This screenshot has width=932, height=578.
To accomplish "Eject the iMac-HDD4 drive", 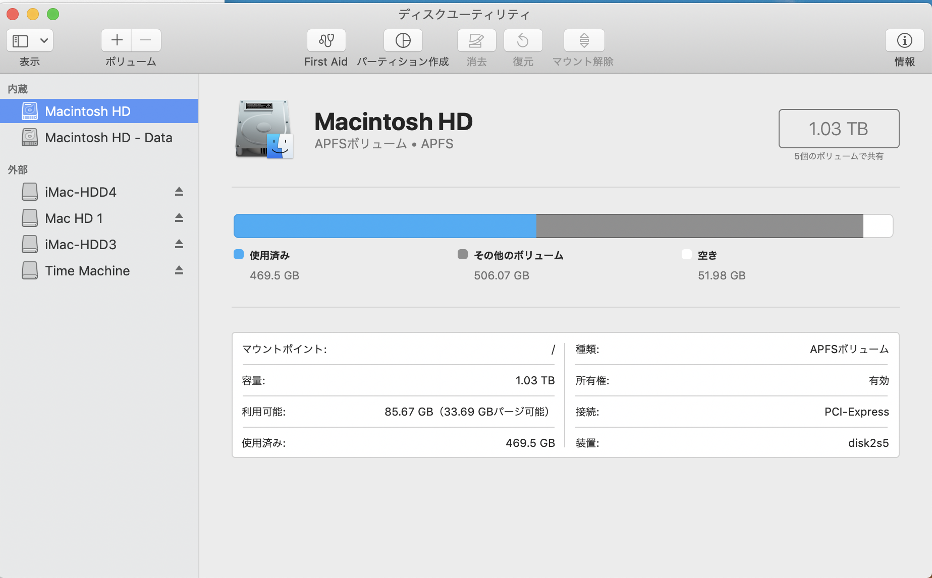I will tap(179, 192).
